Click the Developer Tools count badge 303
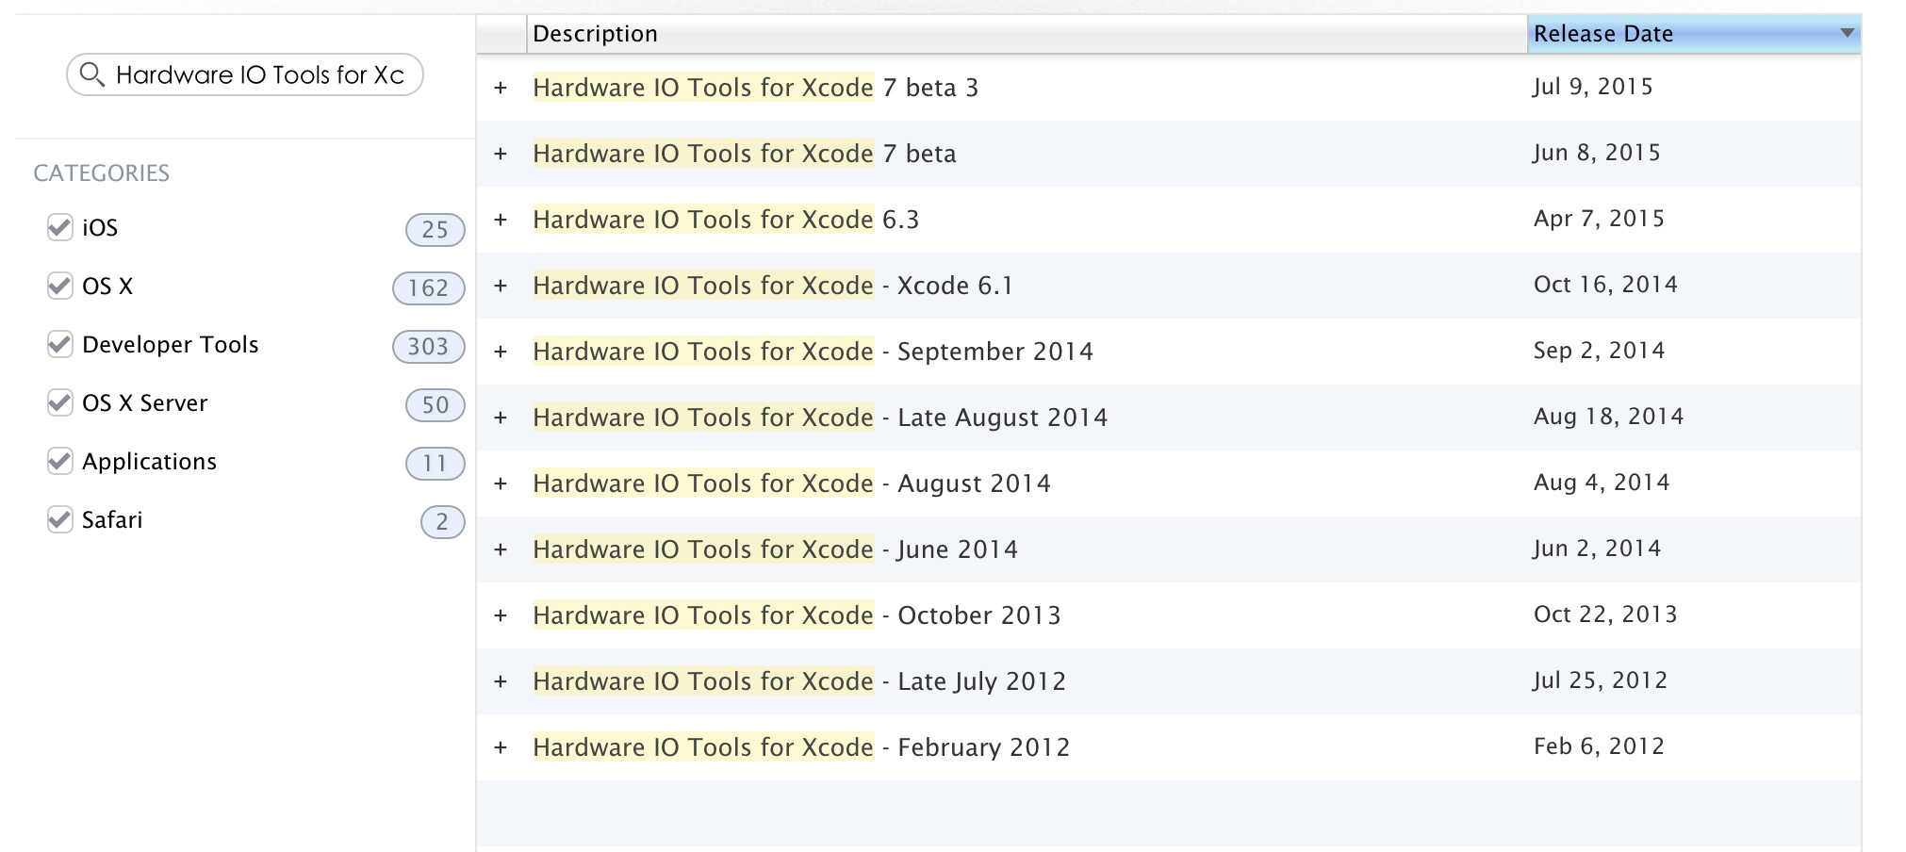 tap(428, 346)
